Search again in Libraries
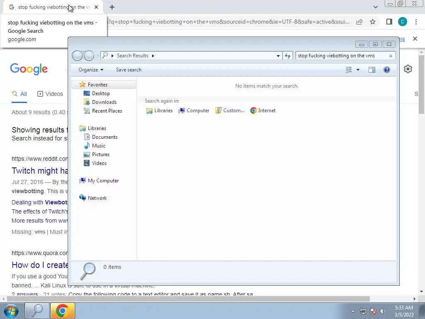 159,110
